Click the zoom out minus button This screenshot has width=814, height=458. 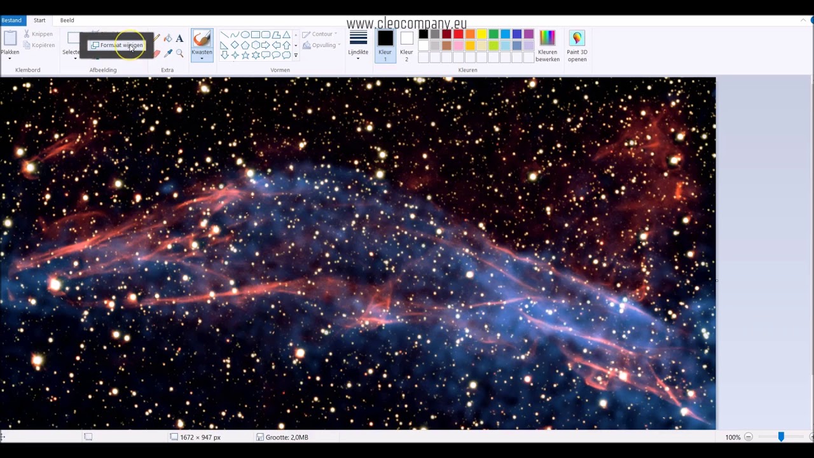coord(748,437)
